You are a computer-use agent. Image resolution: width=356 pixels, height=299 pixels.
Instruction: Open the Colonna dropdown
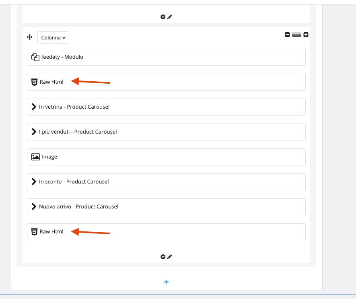coord(53,38)
